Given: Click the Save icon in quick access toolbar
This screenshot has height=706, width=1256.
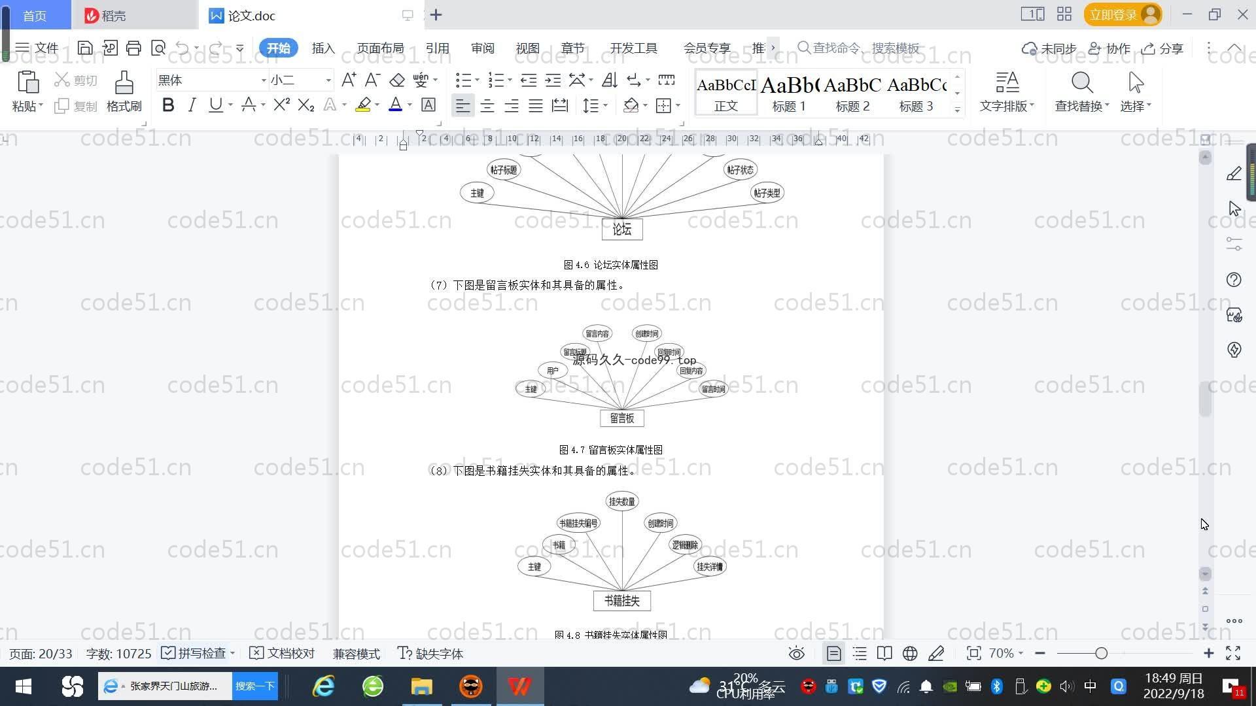Looking at the screenshot, I should pyautogui.click(x=85, y=48).
